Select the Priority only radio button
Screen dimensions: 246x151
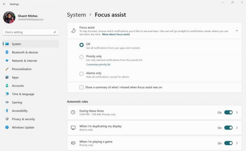pos(81,57)
